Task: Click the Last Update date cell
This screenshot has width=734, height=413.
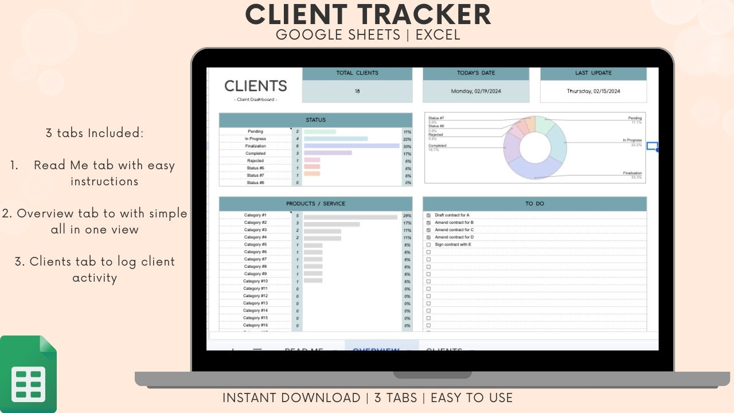Action: tap(594, 91)
